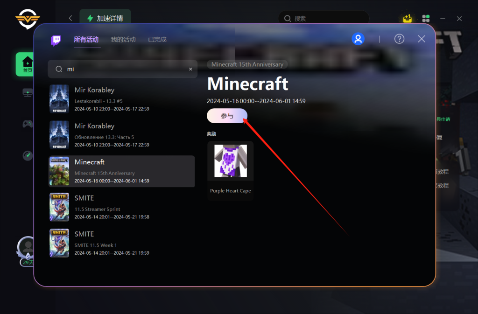Click the SMITE 11.5 Week 1 cover thumbnail

pyautogui.click(x=59, y=243)
